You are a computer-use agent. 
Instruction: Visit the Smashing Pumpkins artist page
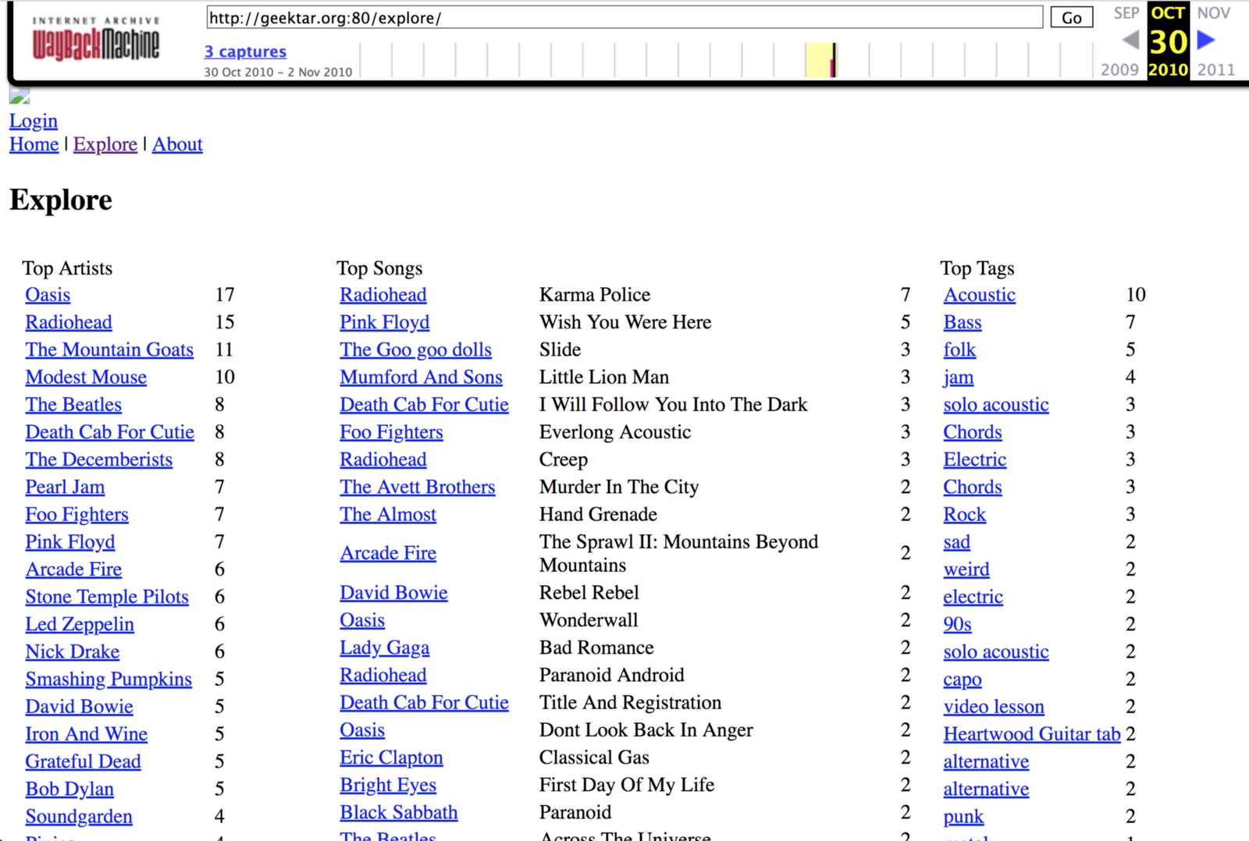tap(109, 680)
